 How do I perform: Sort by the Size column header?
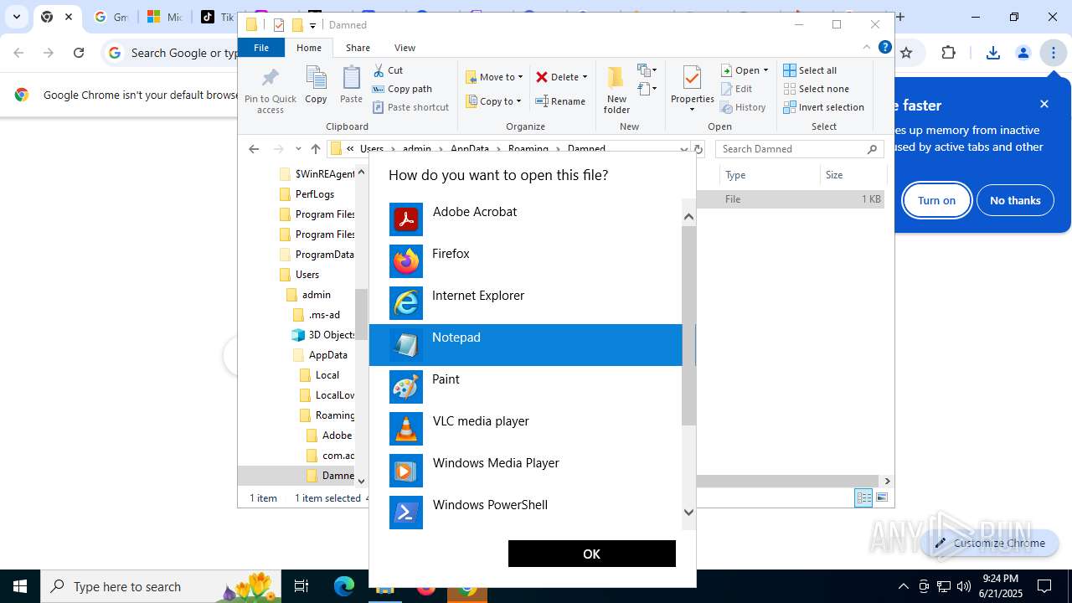tap(853, 175)
